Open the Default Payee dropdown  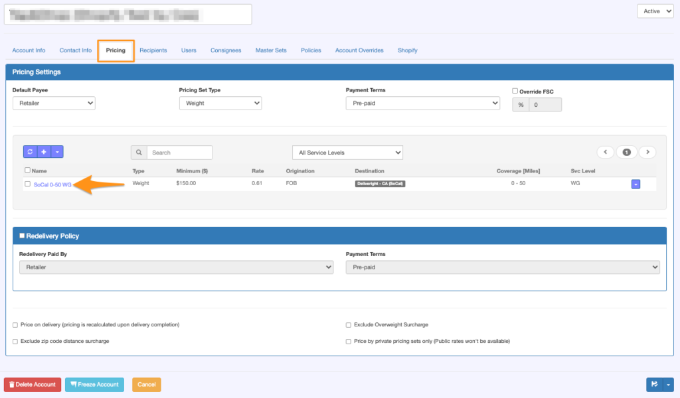tap(54, 103)
